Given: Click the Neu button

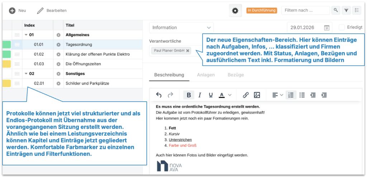Looking at the screenshot, I should [18, 11].
